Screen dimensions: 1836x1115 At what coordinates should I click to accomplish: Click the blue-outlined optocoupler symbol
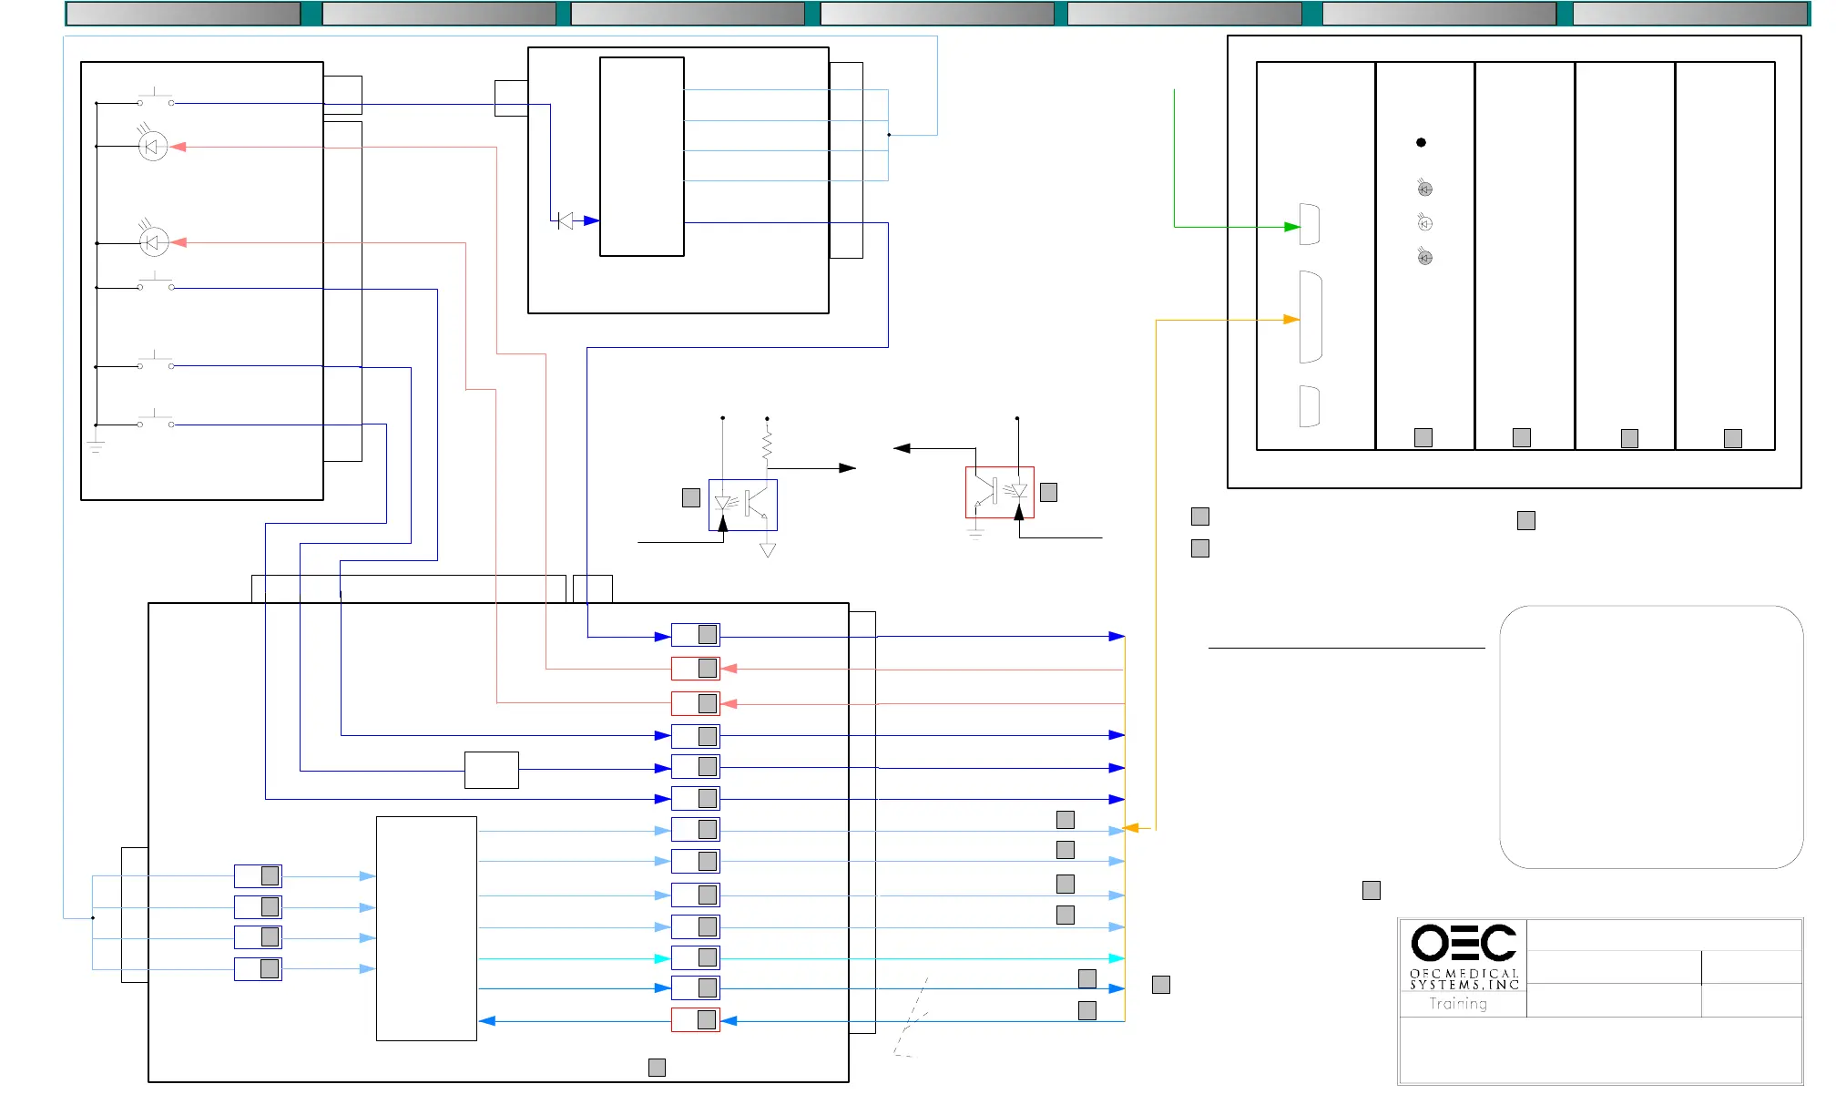742,505
